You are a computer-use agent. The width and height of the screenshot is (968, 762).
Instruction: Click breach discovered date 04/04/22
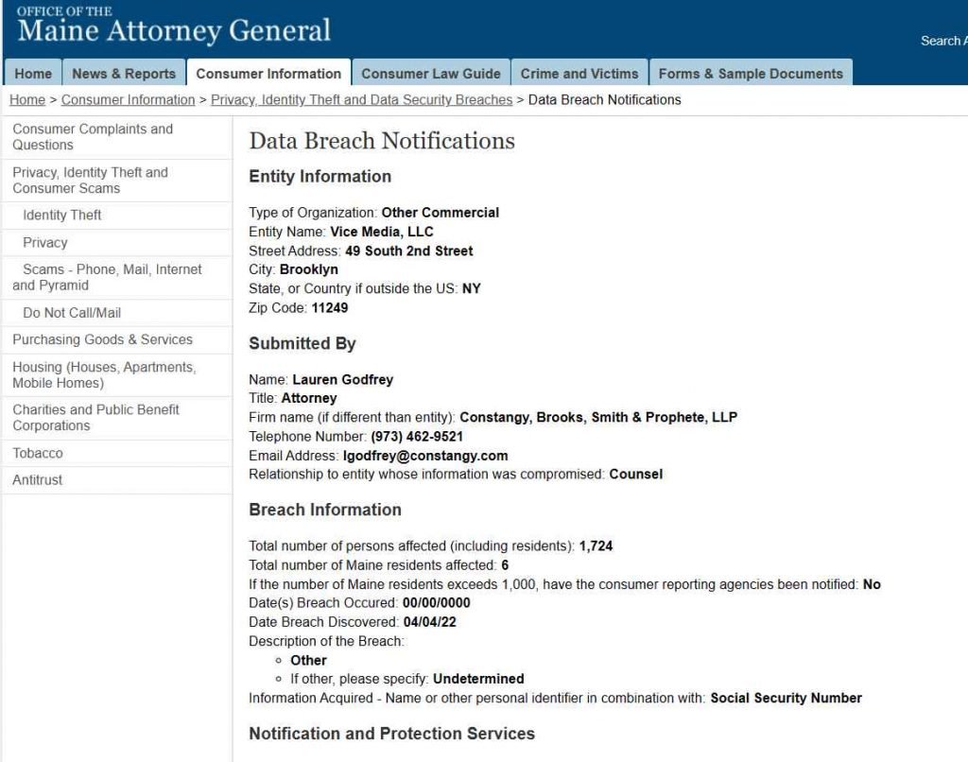pos(430,622)
